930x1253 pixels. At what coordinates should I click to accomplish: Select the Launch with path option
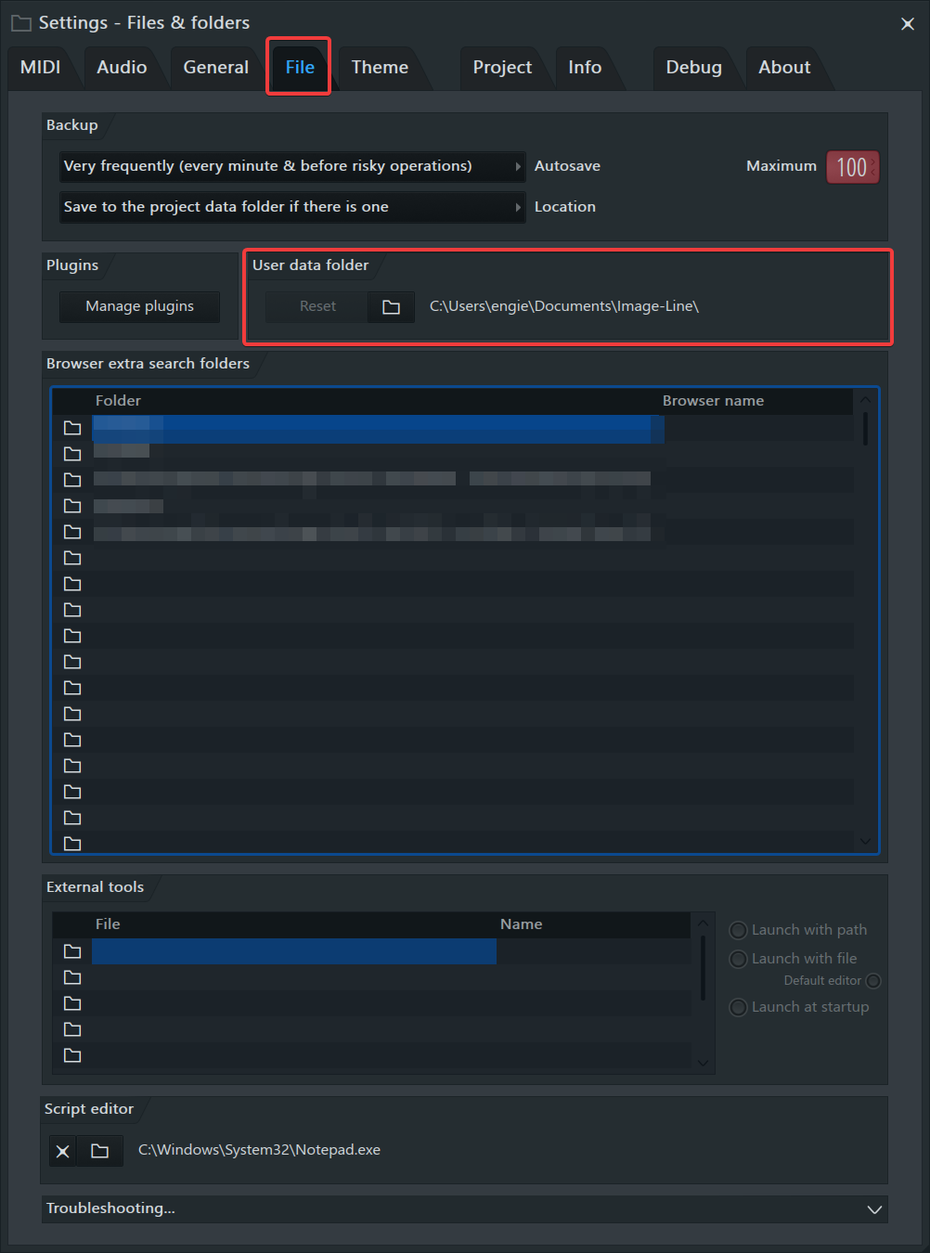point(738,929)
